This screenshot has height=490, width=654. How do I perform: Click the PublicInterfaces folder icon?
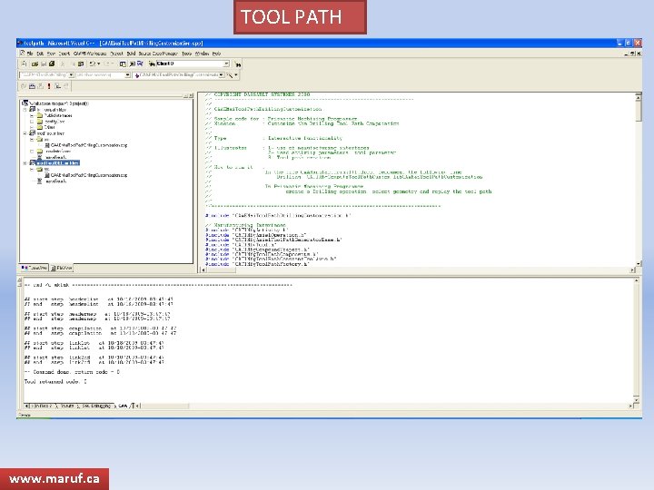(40, 115)
